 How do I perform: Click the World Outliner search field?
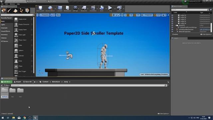tap(190, 10)
